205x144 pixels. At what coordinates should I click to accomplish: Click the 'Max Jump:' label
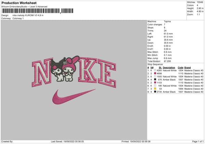[x=153, y=58]
